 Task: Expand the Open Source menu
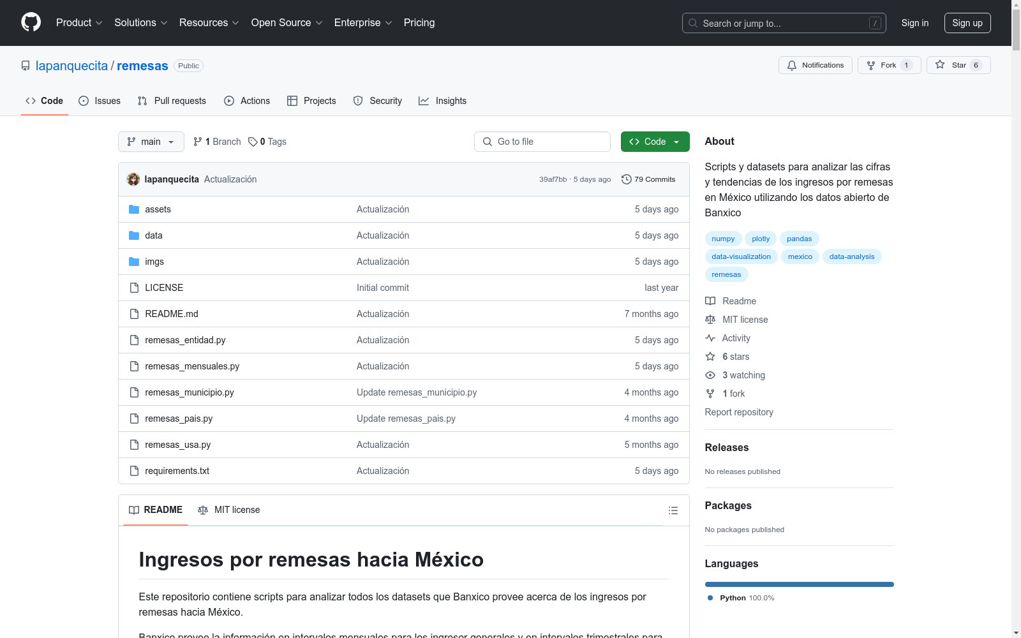[287, 23]
